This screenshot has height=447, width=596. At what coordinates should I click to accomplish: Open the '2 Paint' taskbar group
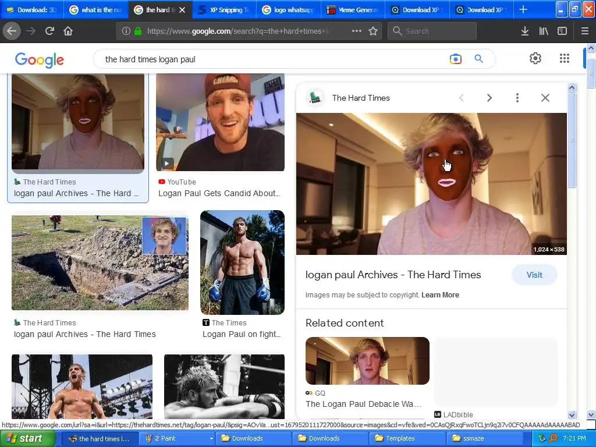pos(178,438)
